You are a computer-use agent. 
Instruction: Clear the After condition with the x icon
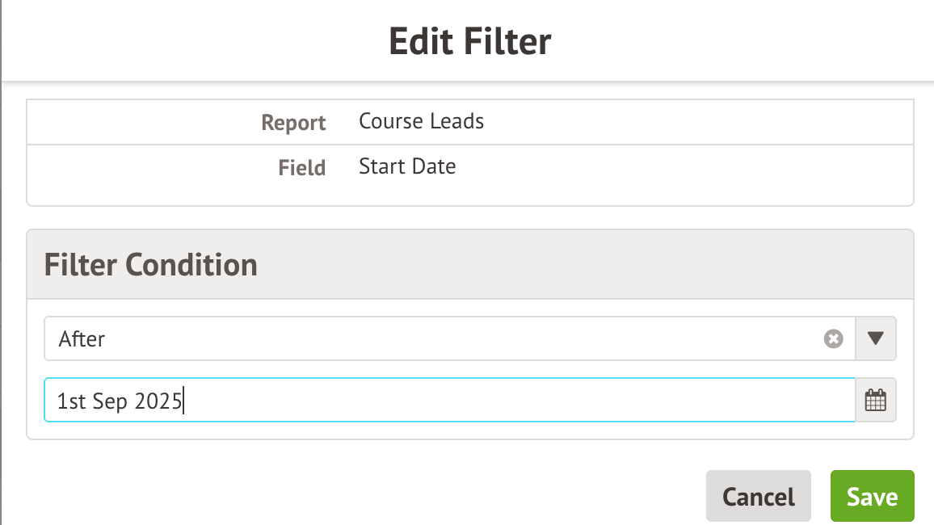pyautogui.click(x=833, y=339)
